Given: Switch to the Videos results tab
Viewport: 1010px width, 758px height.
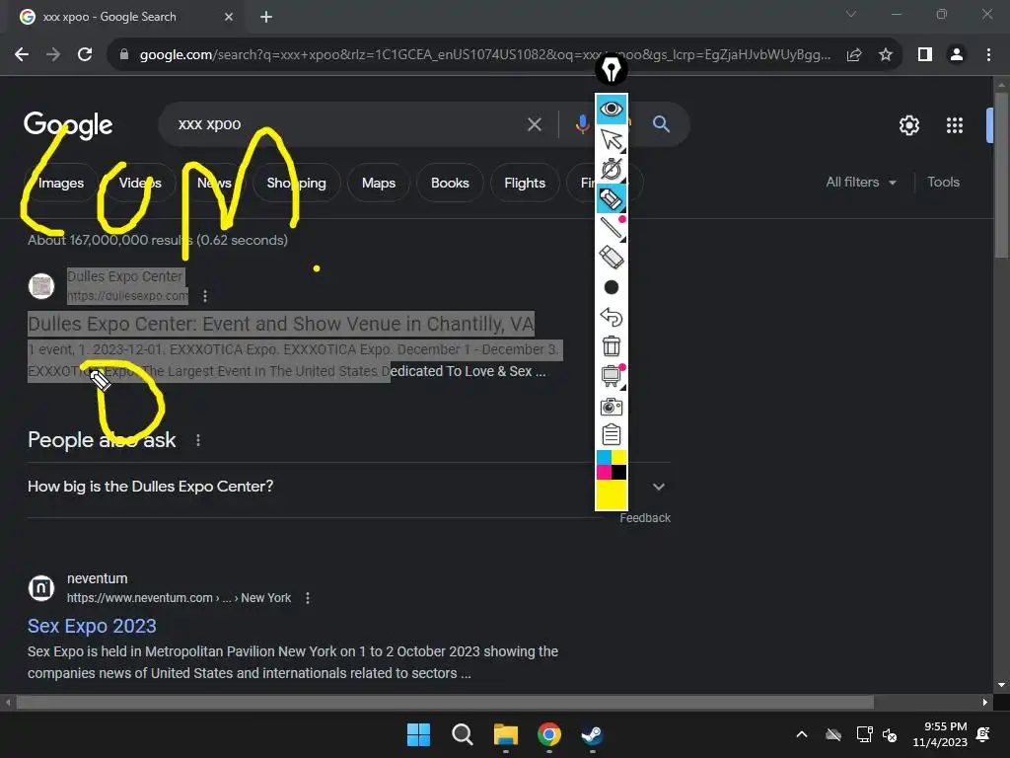Looking at the screenshot, I should pyautogui.click(x=140, y=183).
